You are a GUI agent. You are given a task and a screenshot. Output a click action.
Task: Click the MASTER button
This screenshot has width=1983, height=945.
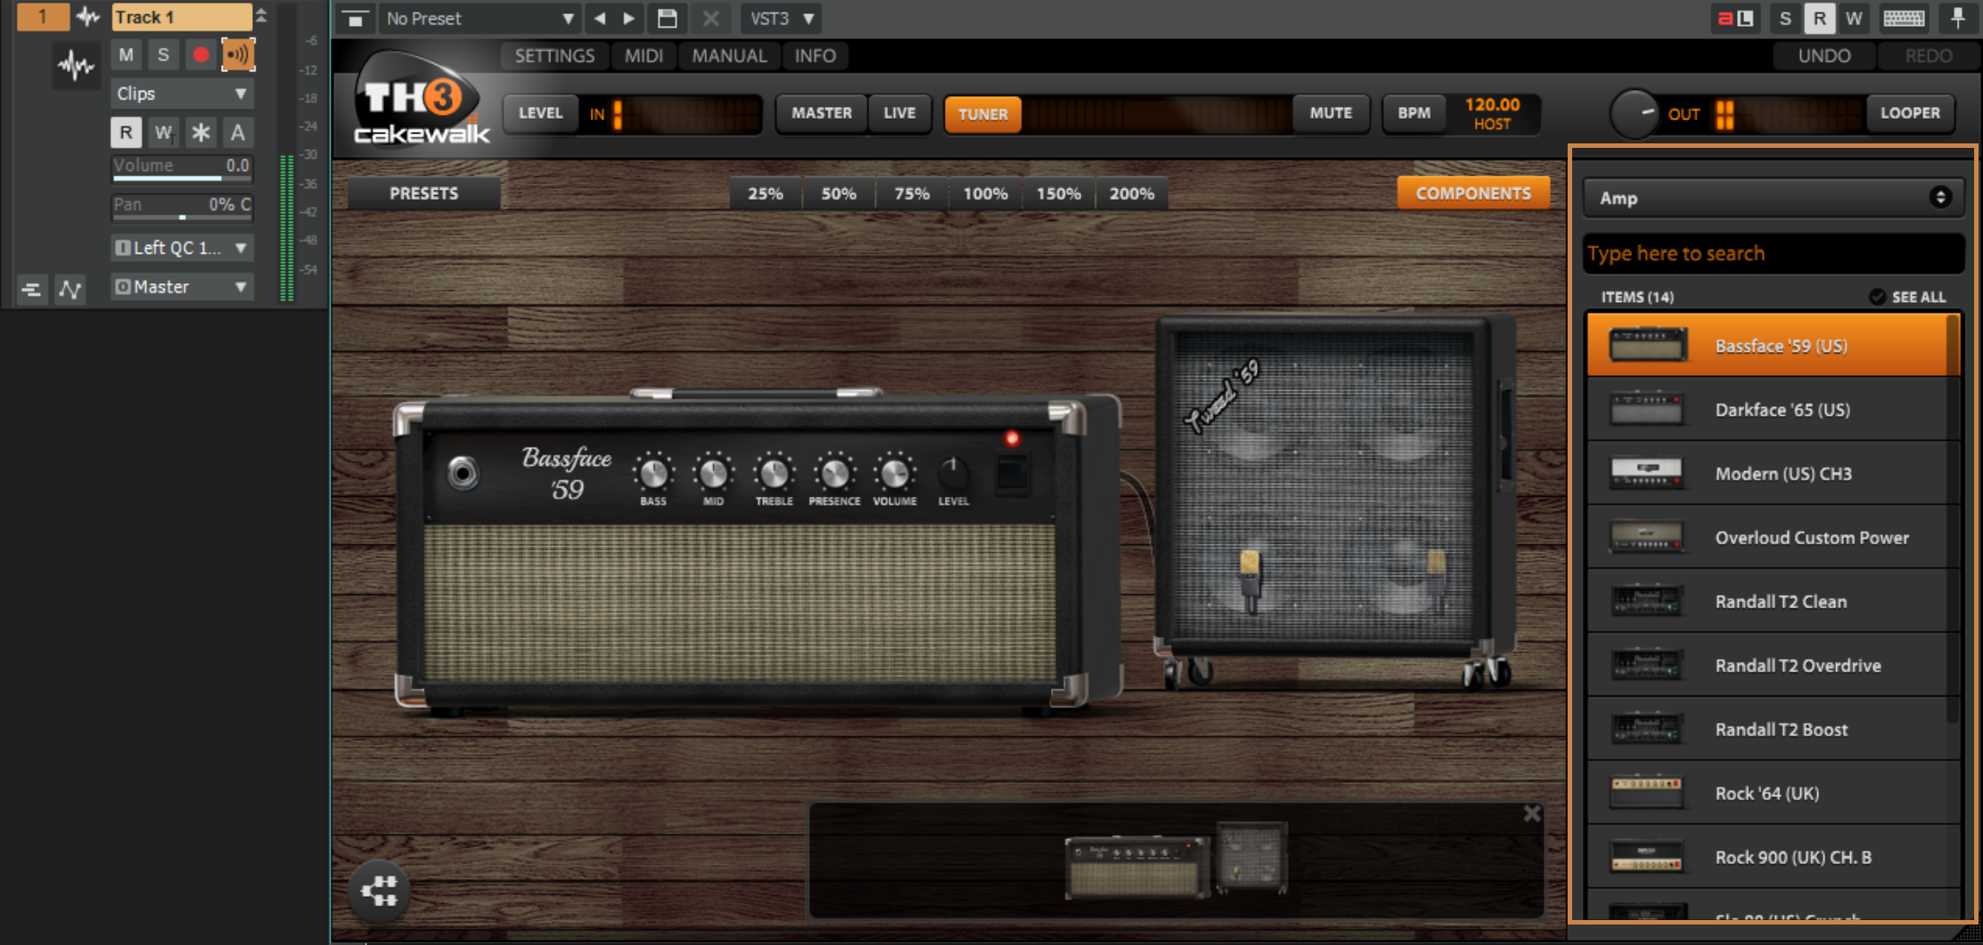[822, 113]
